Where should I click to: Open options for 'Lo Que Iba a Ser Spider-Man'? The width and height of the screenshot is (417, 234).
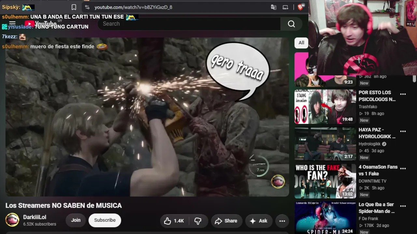403,206
